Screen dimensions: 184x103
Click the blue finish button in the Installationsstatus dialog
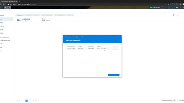[114, 75]
